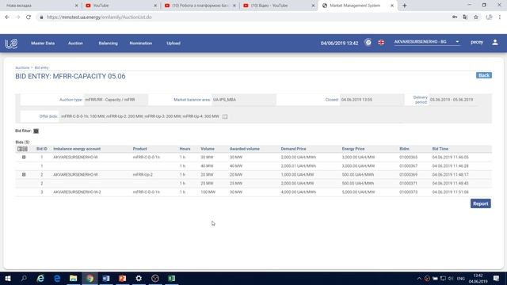
Task: Open the saved password key icon
Action: (455, 17)
